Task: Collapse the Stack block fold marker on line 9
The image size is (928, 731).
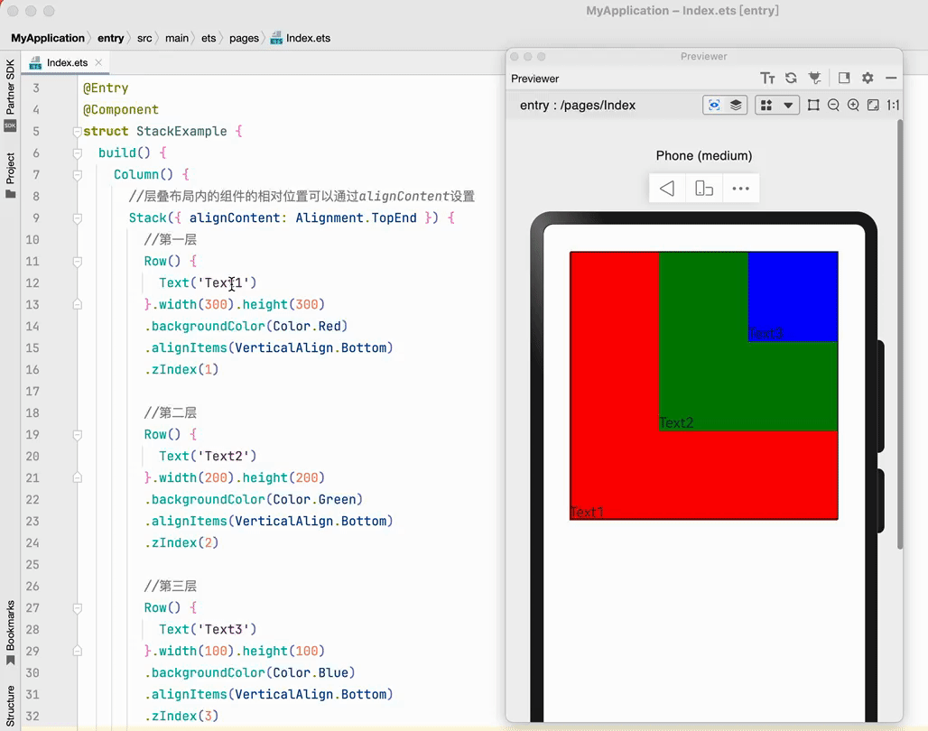Action: pyautogui.click(x=77, y=218)
